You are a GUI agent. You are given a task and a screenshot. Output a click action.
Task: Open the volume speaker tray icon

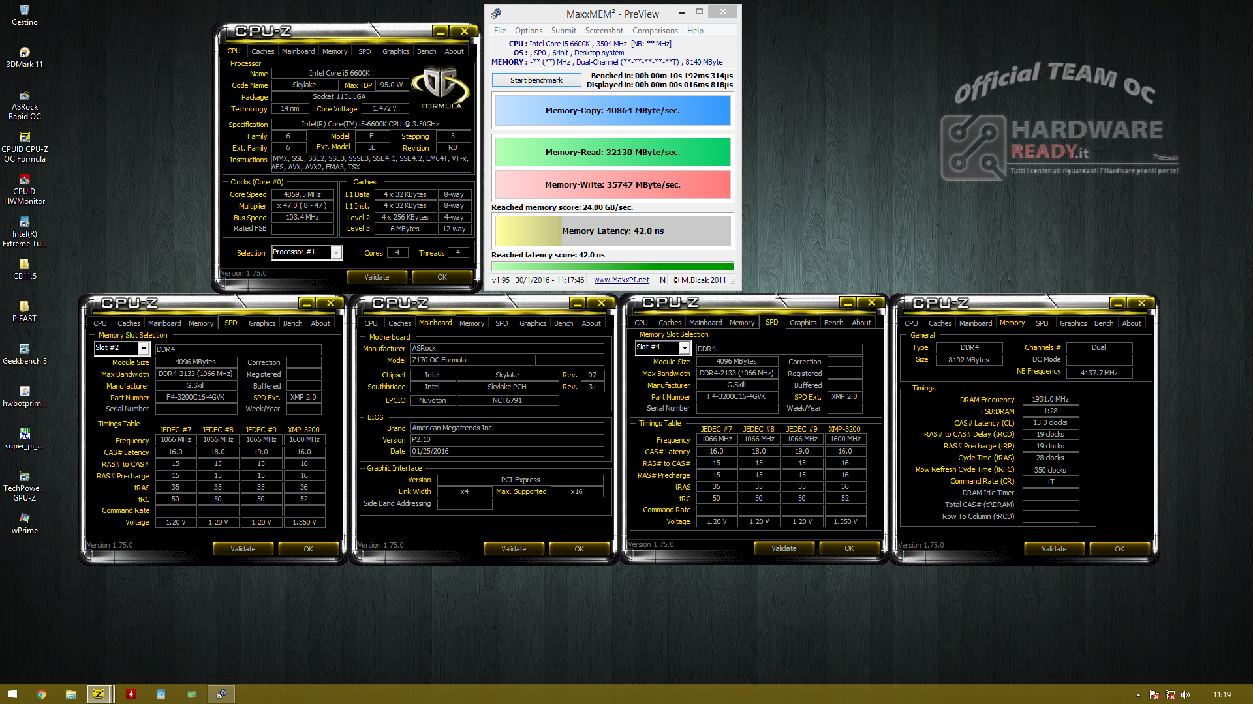click(1185, 695)
